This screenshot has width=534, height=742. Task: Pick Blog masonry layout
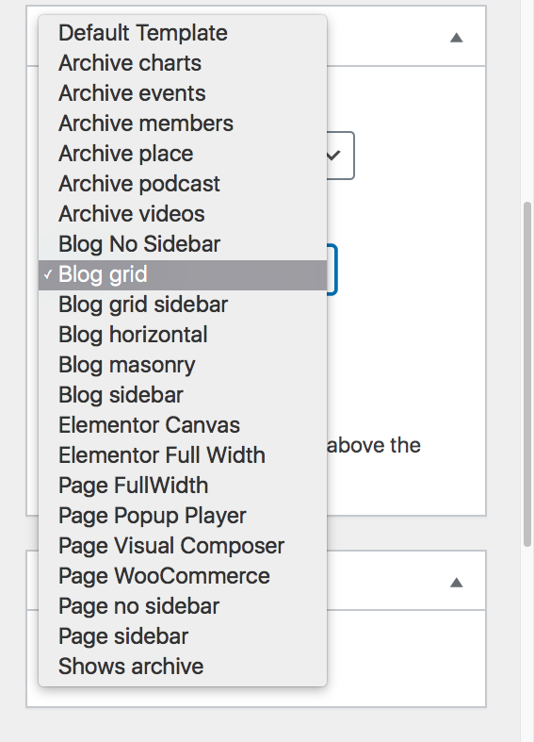[x=183, y=365]
